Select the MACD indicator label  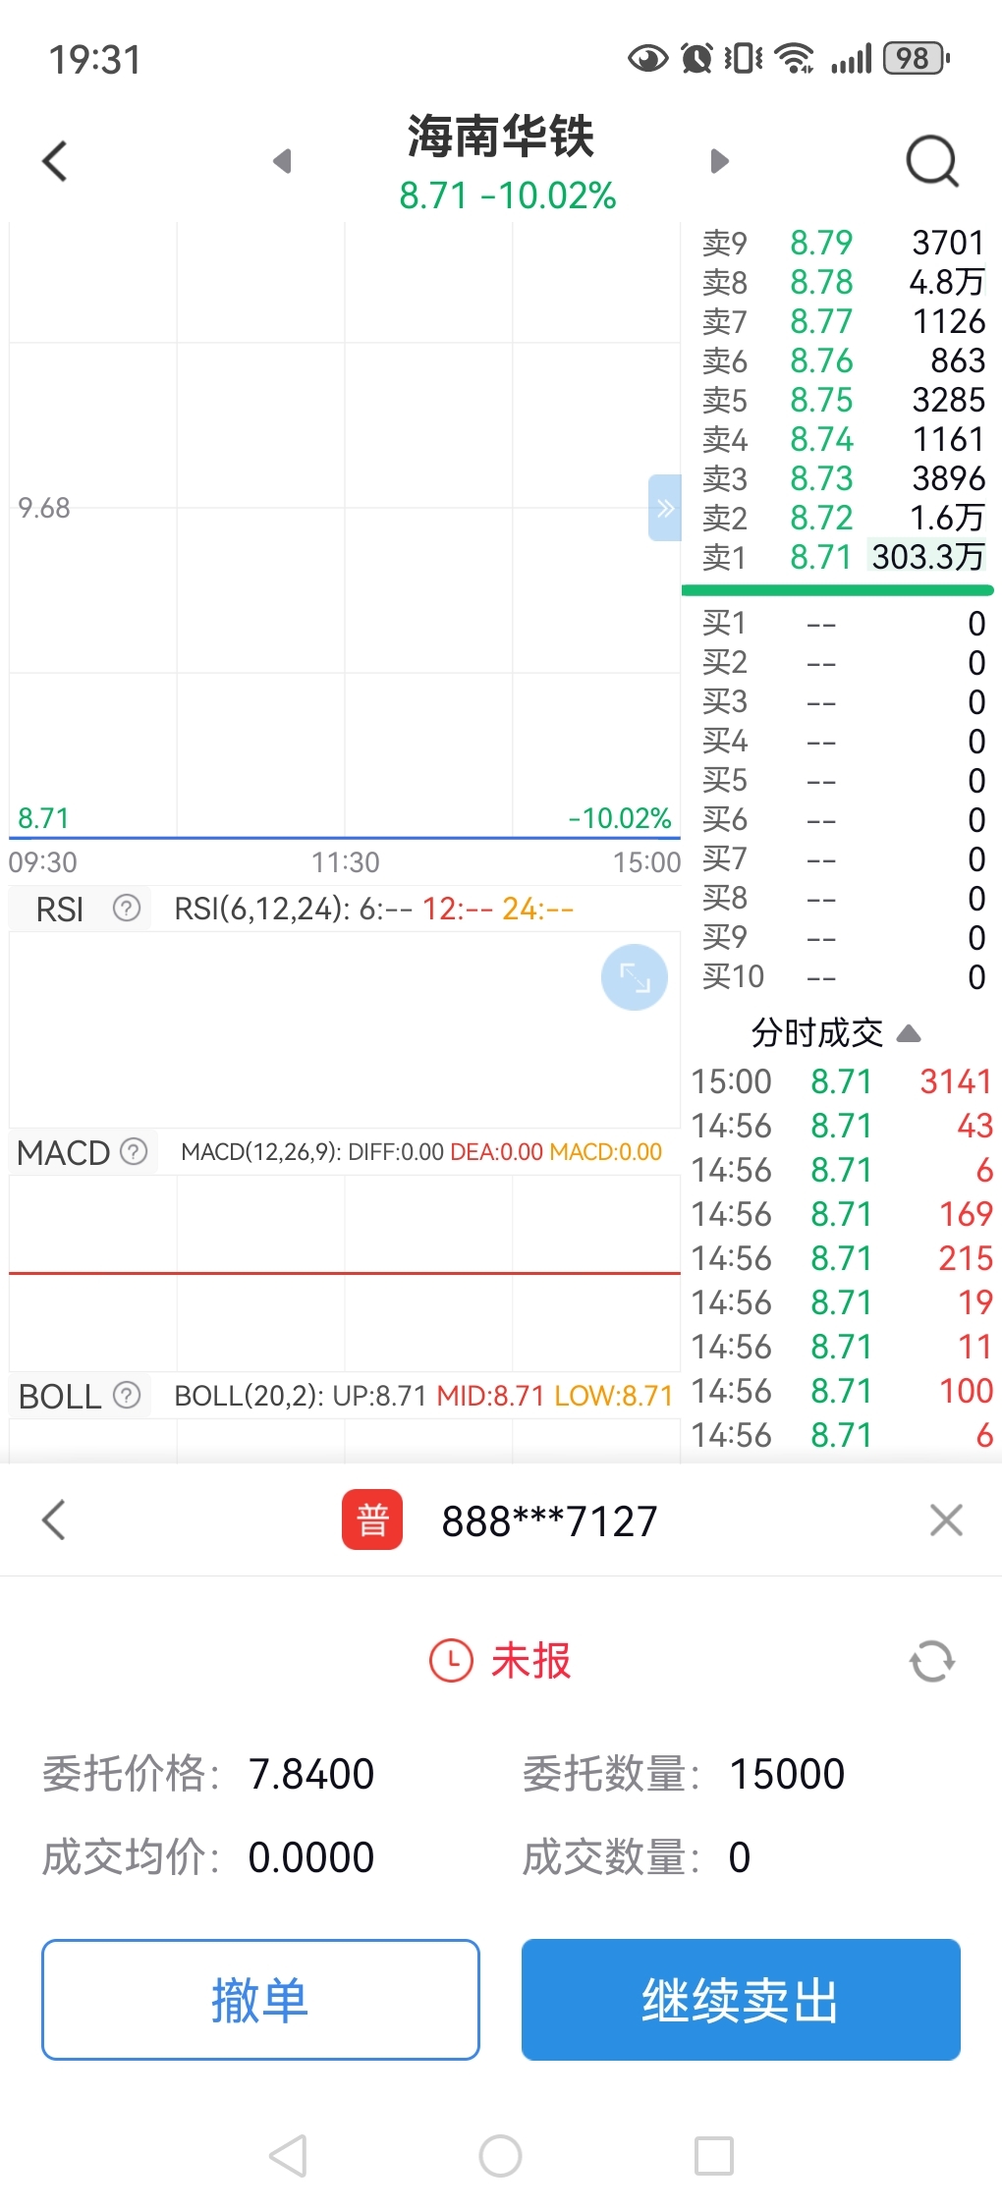63,1152
